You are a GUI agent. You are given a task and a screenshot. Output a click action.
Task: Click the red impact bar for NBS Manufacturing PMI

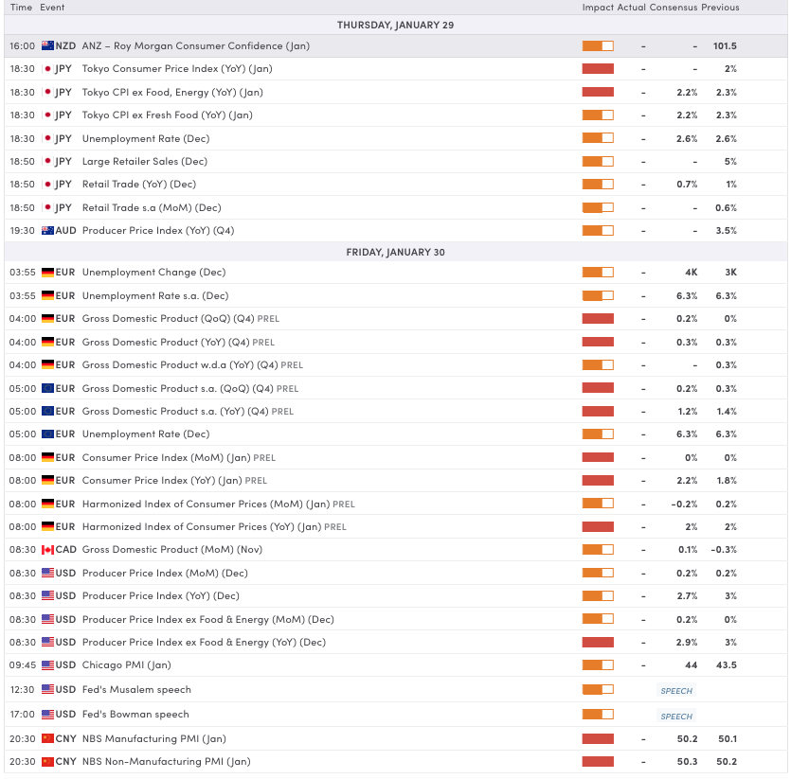(598, 738)
